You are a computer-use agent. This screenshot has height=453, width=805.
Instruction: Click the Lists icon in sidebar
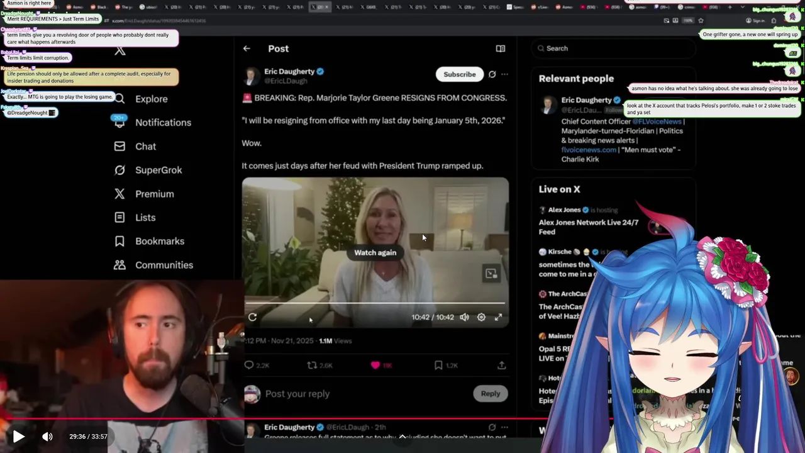119,218
